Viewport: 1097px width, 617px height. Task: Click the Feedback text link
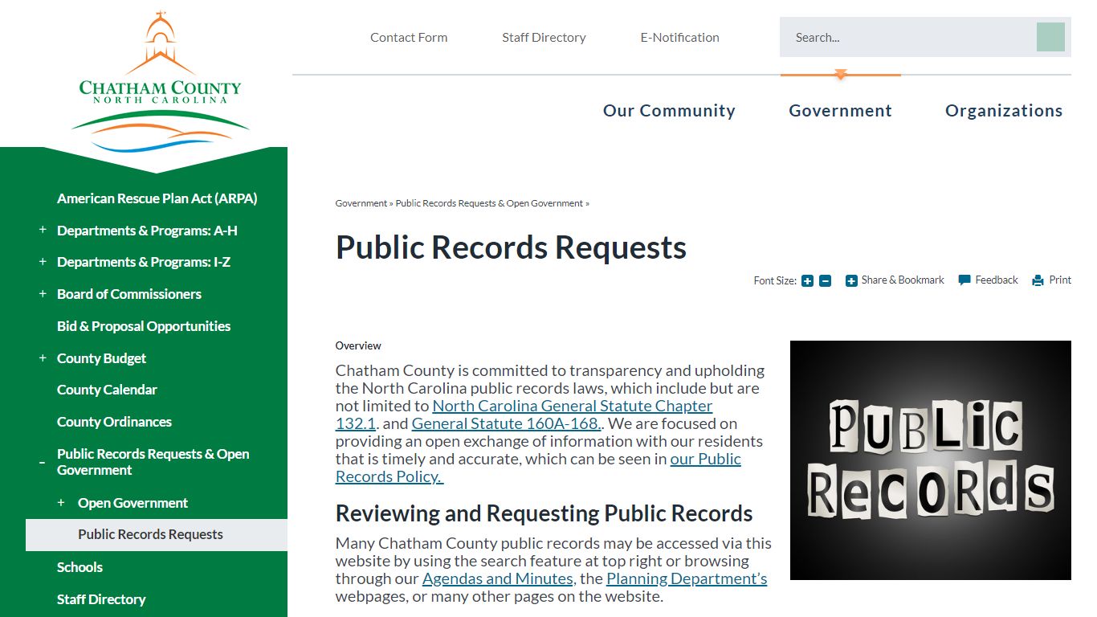click(x=997, y=280)
